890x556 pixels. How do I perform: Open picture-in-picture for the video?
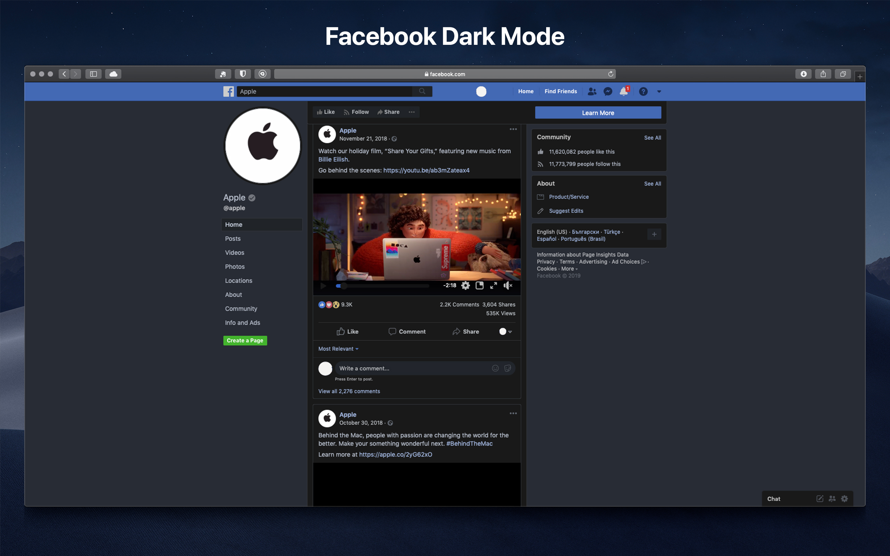tap(479, 285)
